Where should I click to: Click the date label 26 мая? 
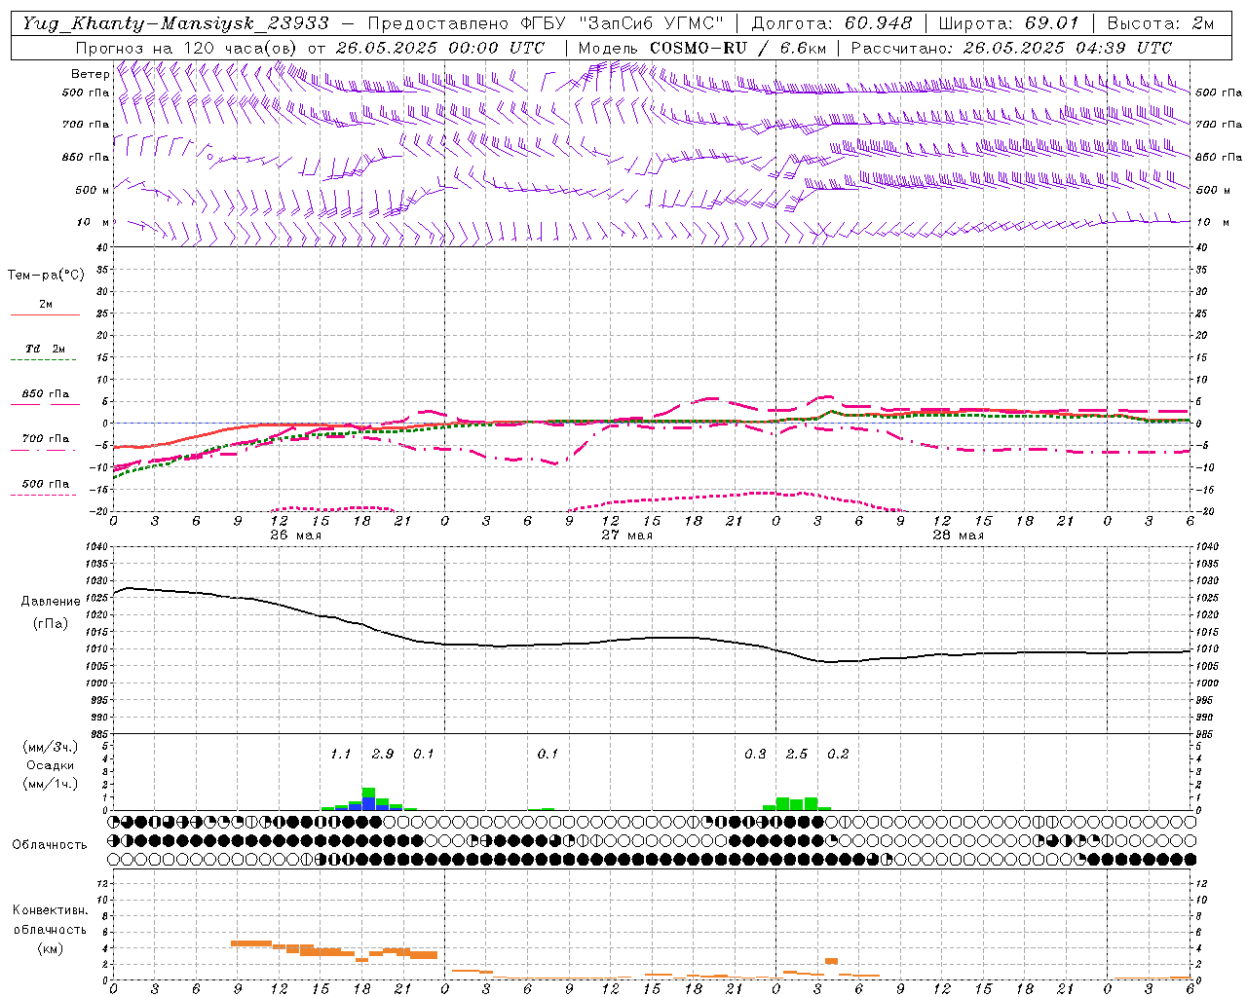tap(295, 535)
